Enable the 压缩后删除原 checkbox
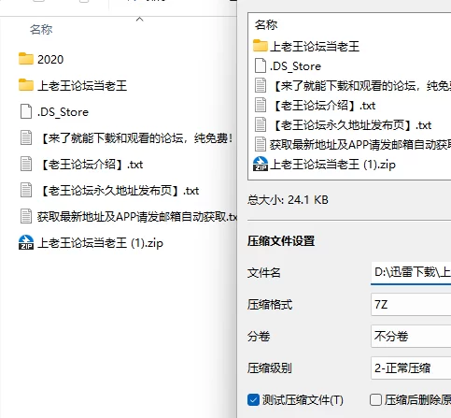The image size is (451, 418). point(375,399)
